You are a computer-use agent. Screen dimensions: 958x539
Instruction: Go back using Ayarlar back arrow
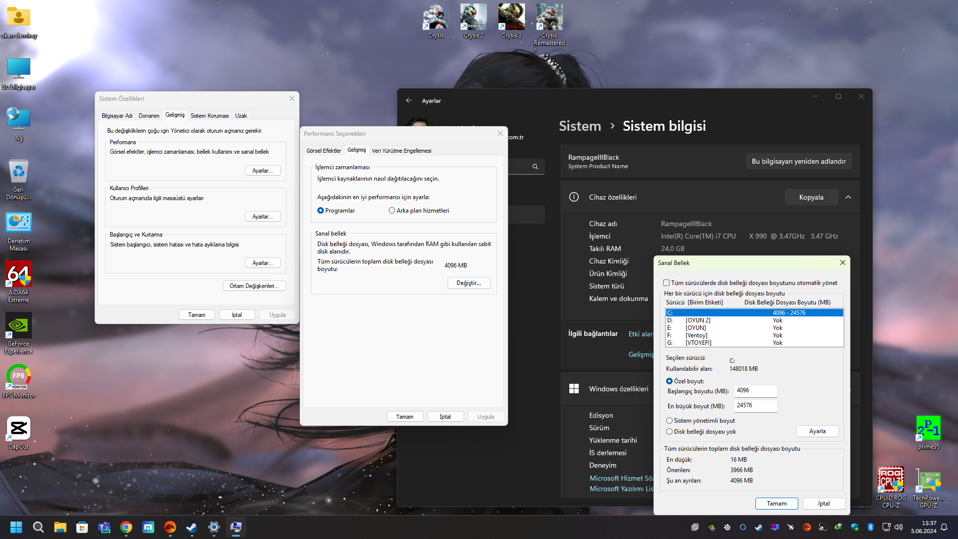pyautogui.click(x=409, y=100)
